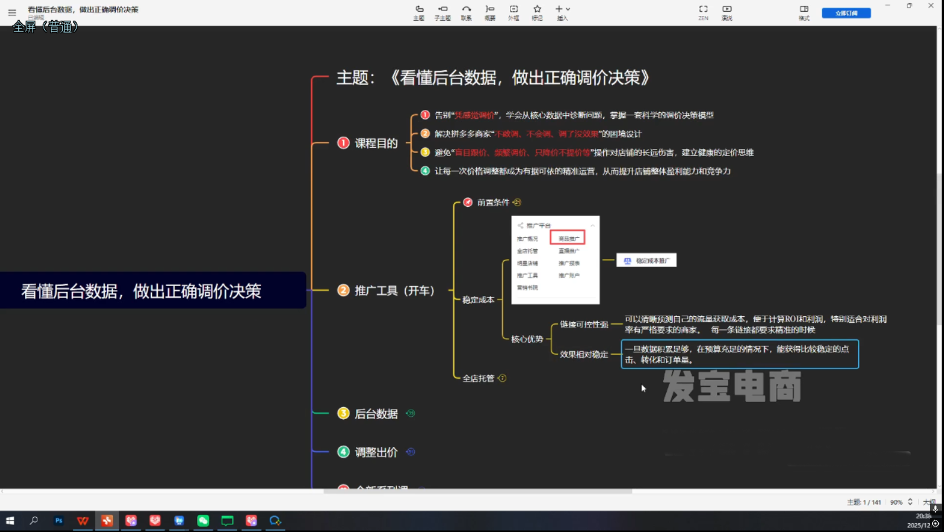Start 演说 pitch presentation mode
Image resolution: width=944 pixels, height=532 pixels.
coord(727,12)
